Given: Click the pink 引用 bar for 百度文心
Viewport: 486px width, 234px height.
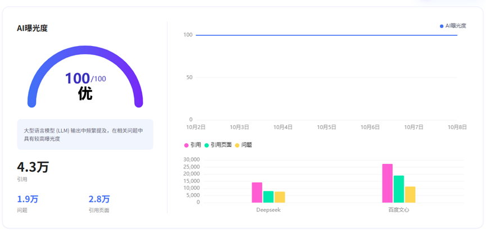Looking at the screenshot, I should click(x=388, y=183).
